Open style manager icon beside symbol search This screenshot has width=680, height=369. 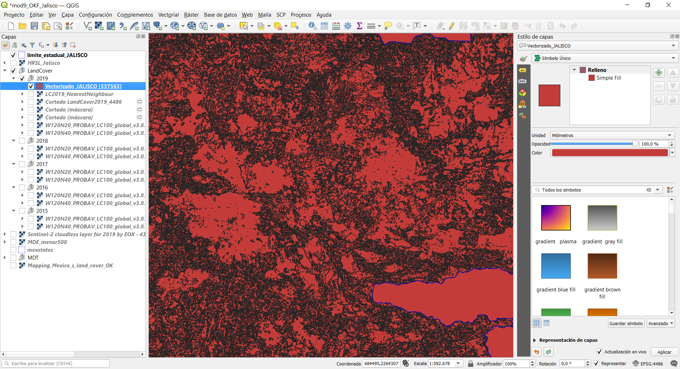(670, 190)
